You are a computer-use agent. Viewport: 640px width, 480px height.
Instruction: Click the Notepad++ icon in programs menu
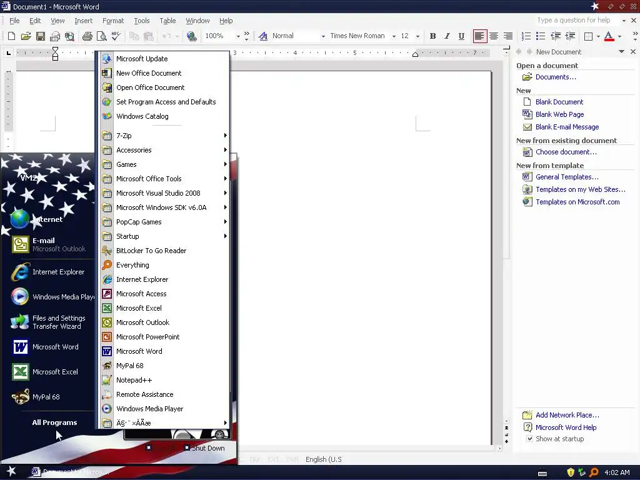point(107,380)
